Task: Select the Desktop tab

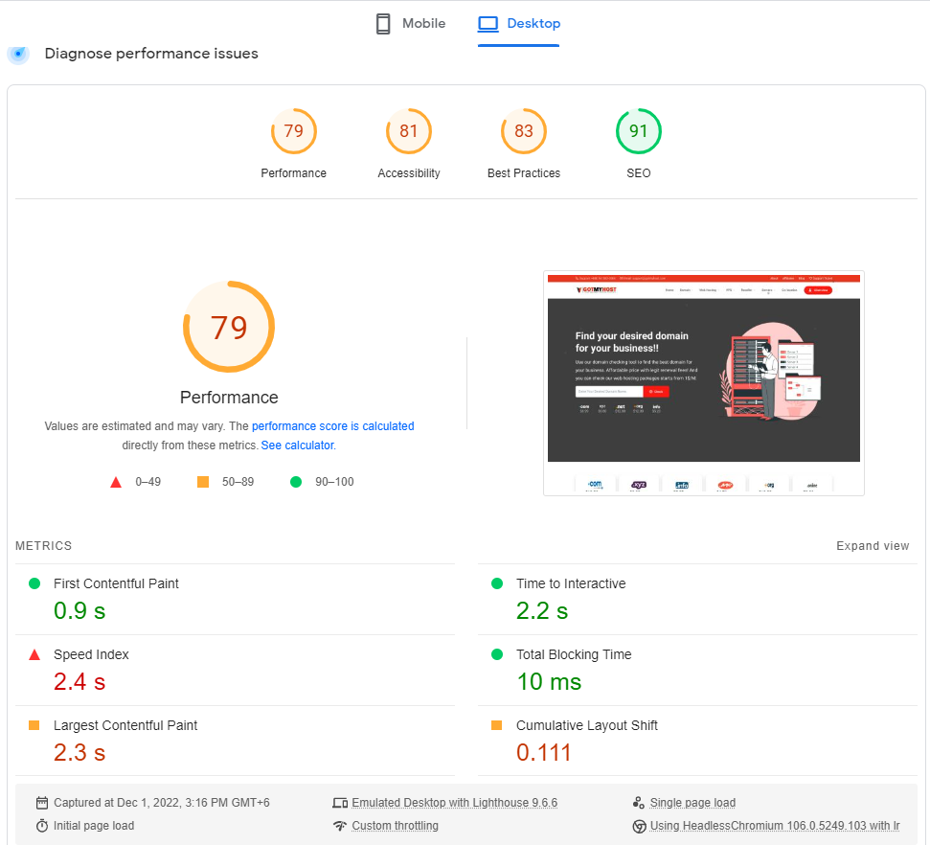Action: [x=518, y=23]
